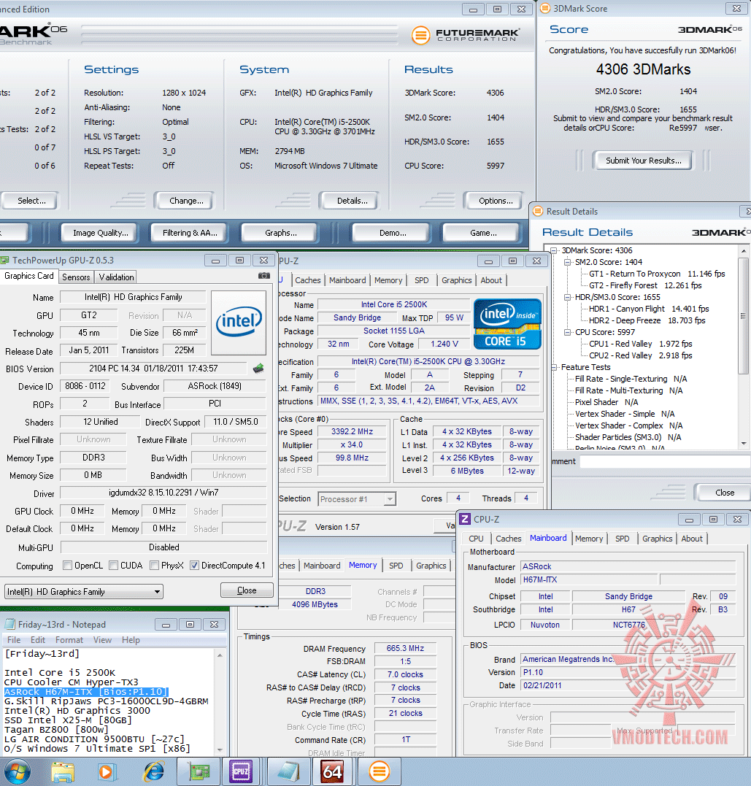Enable the OpenCL checkbox
The image size is (751, 786).
(68, 566)
